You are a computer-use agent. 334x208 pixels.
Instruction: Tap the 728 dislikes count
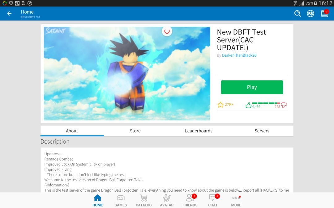click(x=277, y=107)
